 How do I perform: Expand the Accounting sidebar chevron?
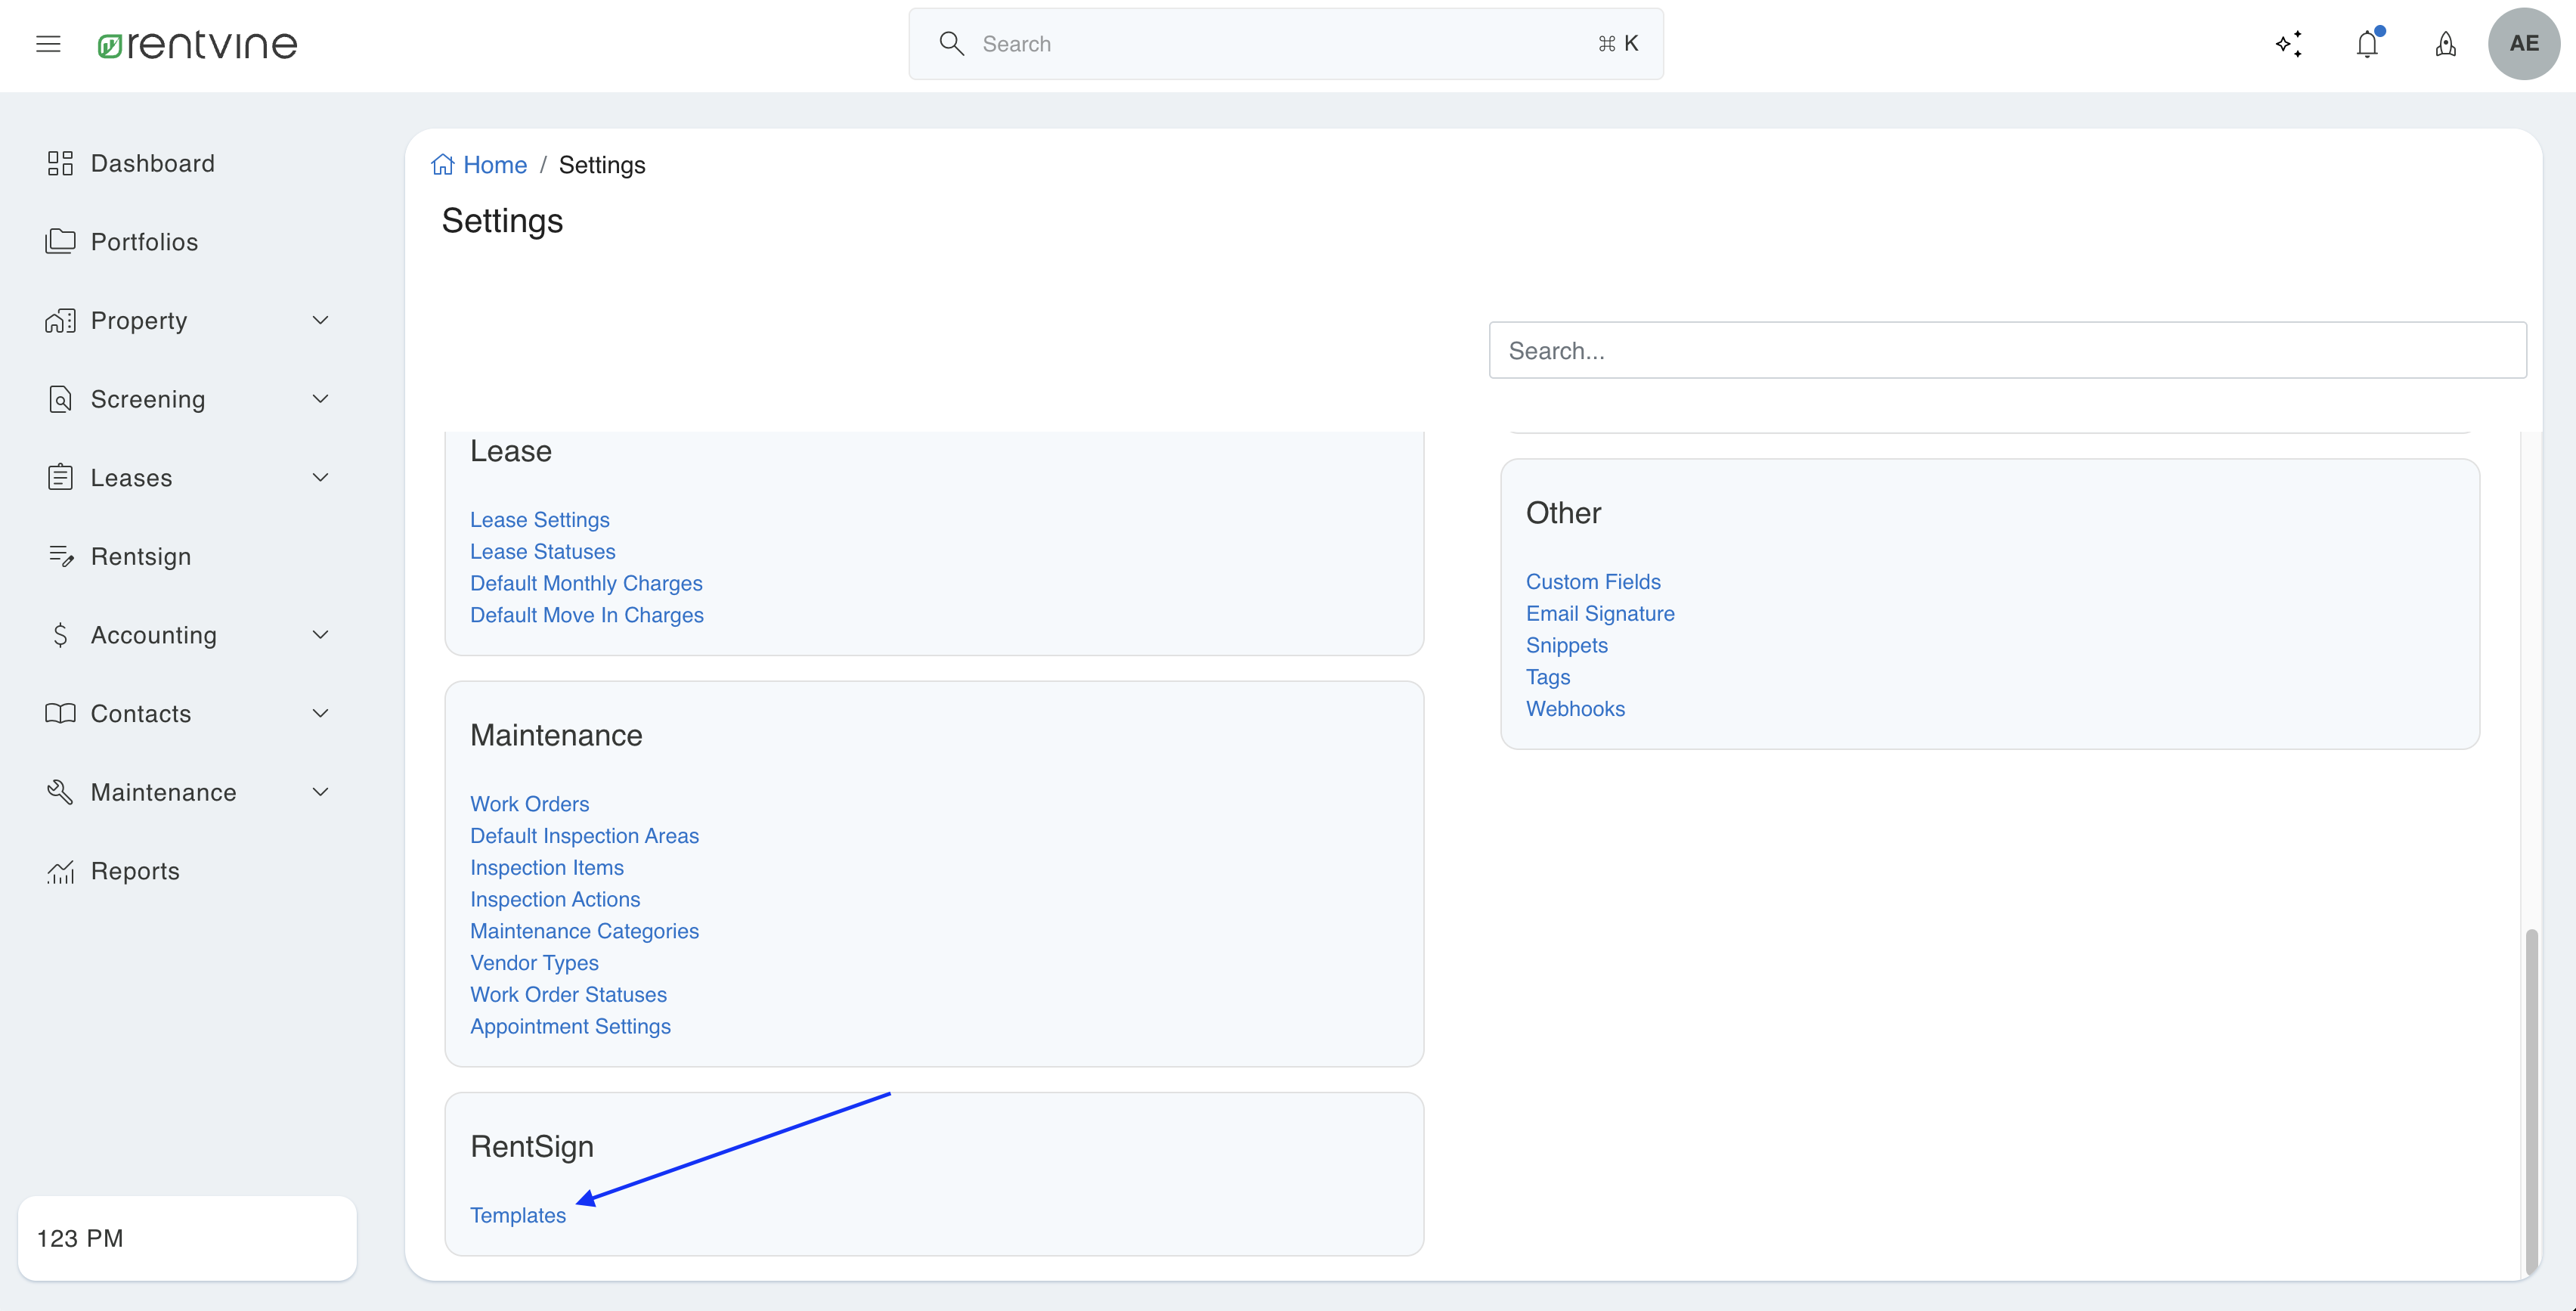pos(320,635)
